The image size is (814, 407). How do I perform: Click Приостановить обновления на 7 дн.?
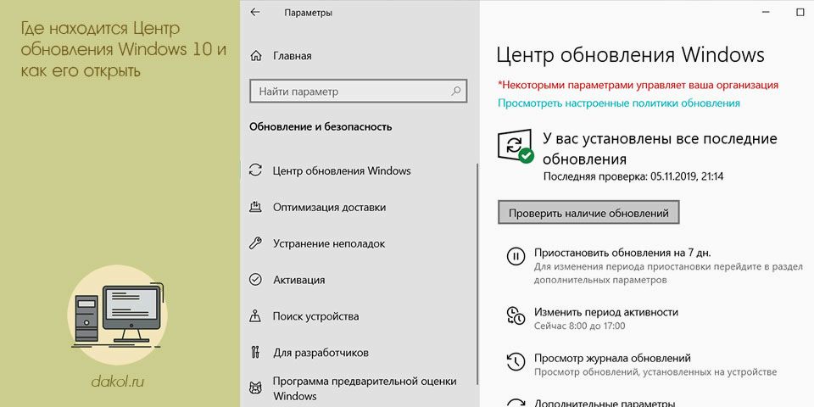pos(622,253)
